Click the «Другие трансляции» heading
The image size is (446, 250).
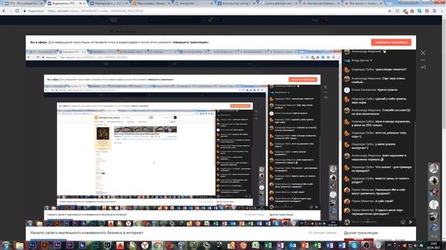click(x=361, y=233)
